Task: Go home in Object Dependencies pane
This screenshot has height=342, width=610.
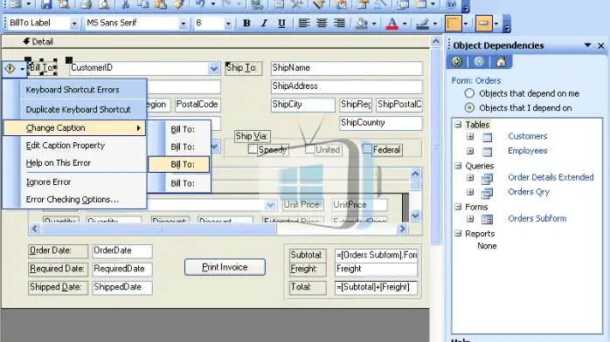Action: [501, 62]
